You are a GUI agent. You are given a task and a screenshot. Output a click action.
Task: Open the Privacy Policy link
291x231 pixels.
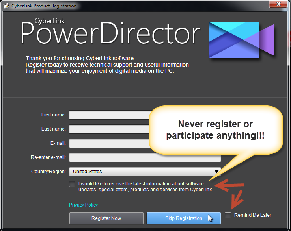coord(83,205)
